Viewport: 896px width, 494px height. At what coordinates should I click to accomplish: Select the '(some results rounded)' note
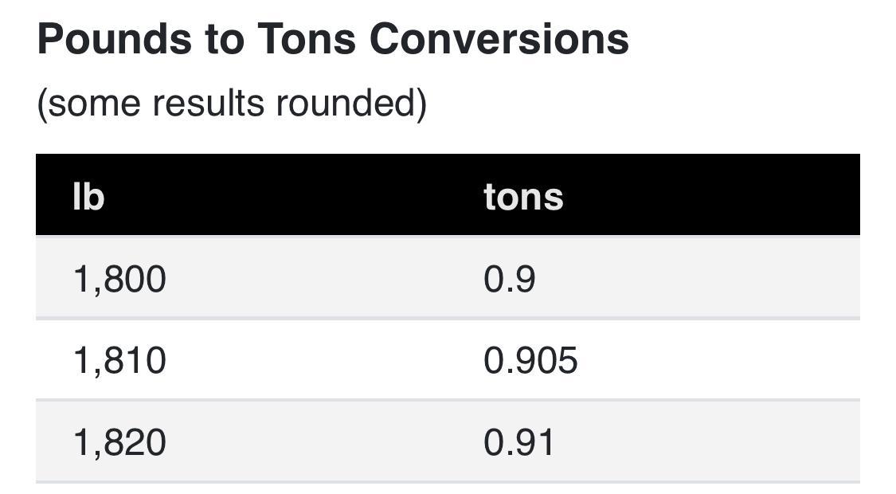tap(232, 104)
